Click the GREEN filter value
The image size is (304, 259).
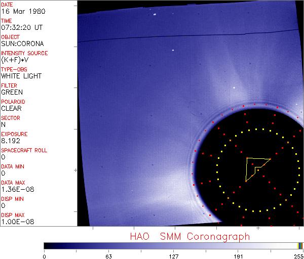12,93
